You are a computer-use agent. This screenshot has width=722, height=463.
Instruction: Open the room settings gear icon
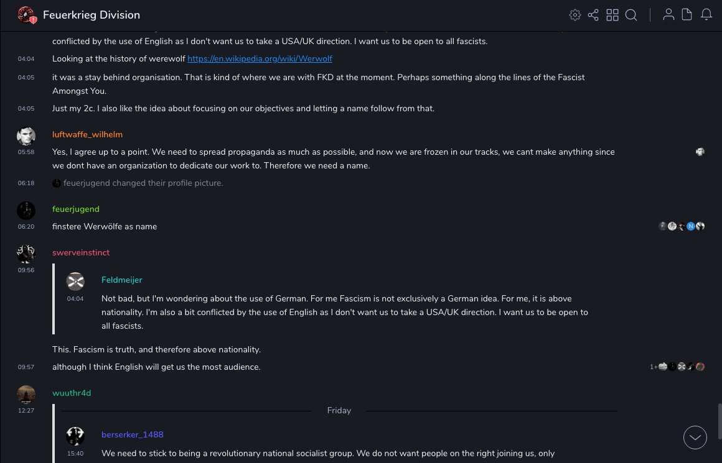[575, 15]
